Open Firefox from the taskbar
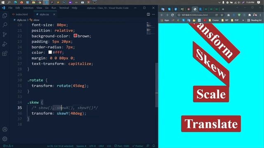Viewport: 264px width, 148px height. (x=21, y=2)
